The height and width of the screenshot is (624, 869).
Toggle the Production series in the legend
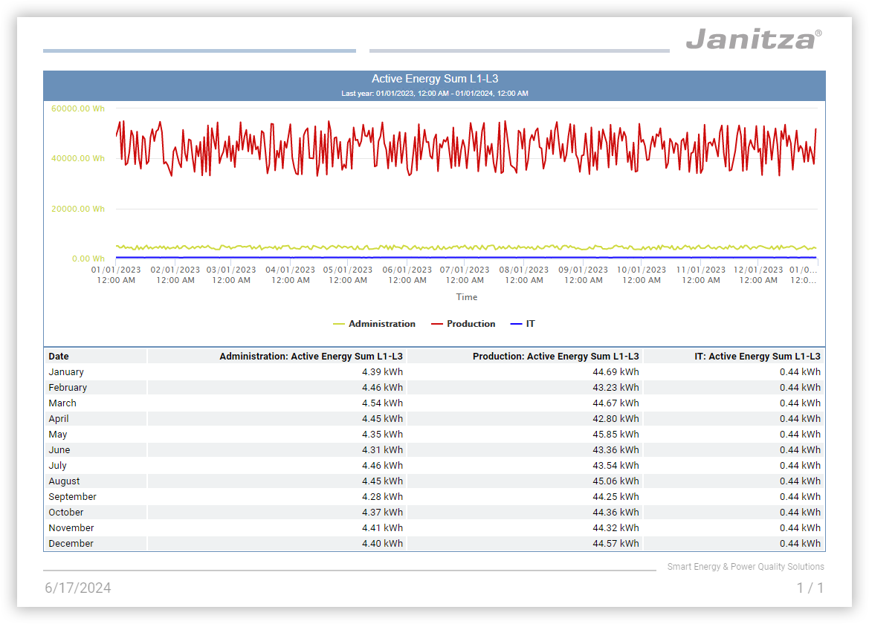471,324
